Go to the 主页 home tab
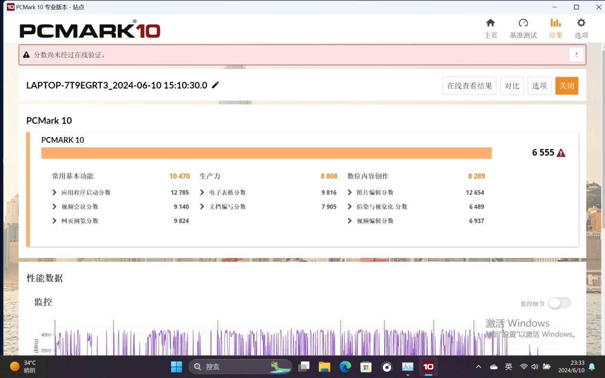The width and height of the screenshot is (605, 378). (x=490, y=28)
